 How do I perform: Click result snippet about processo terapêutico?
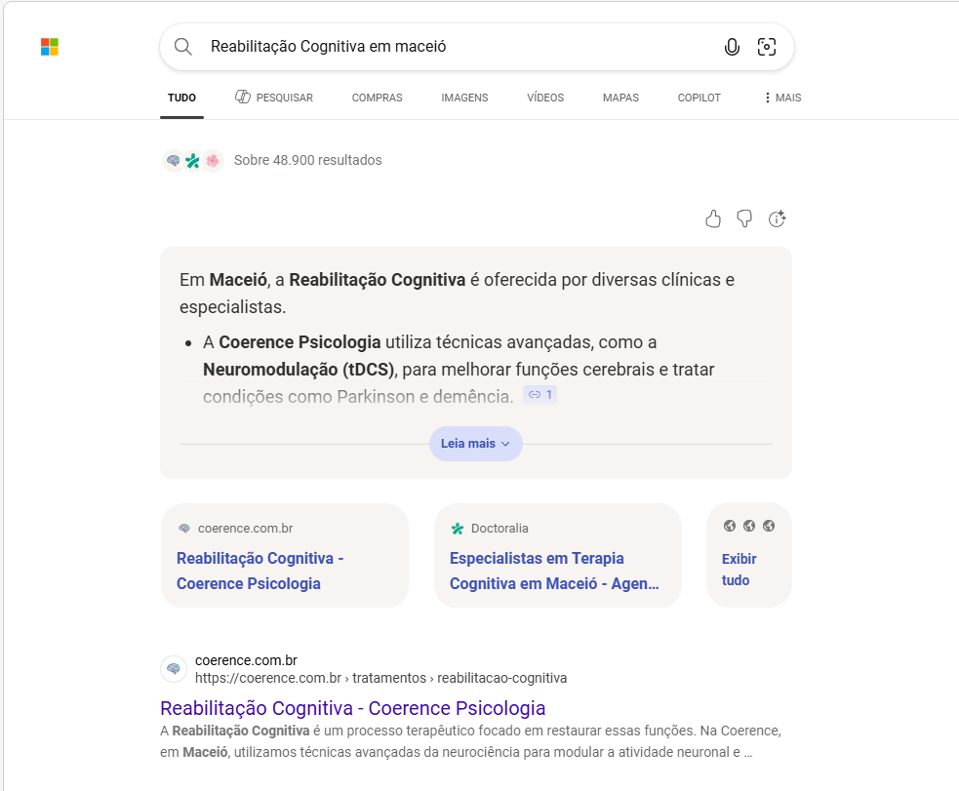coord(471,741)
